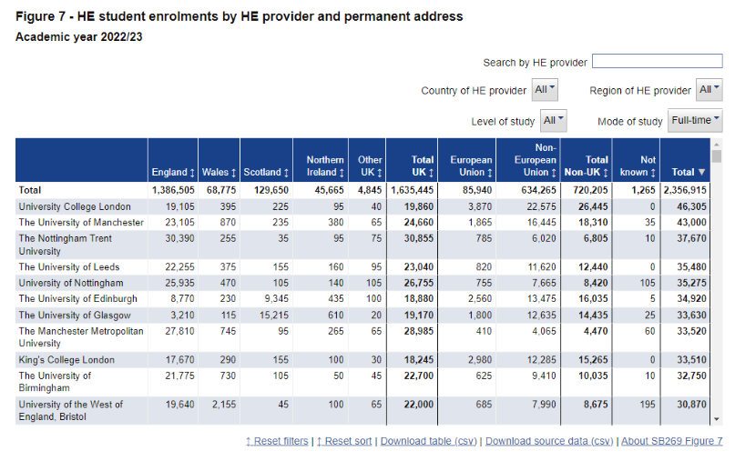Image resolution: width=735 pixels, height=461 pixels.
Task: Click the Reset sort link
Action: (x=346, y=441)
